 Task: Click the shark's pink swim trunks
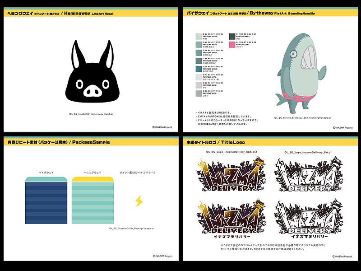pyautogui.click(x=299, y=97)
